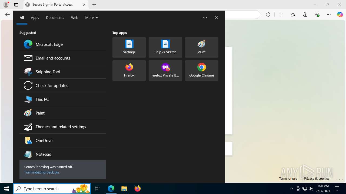Open Paint in Suggested list
The image size is (346, 194).
63,113
